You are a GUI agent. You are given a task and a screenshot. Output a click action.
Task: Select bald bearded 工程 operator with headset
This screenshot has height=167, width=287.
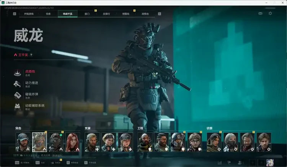tap(145, 142)
